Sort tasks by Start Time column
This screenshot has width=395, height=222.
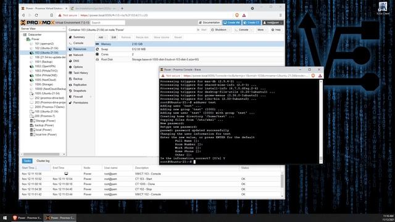tap(36, 168)
